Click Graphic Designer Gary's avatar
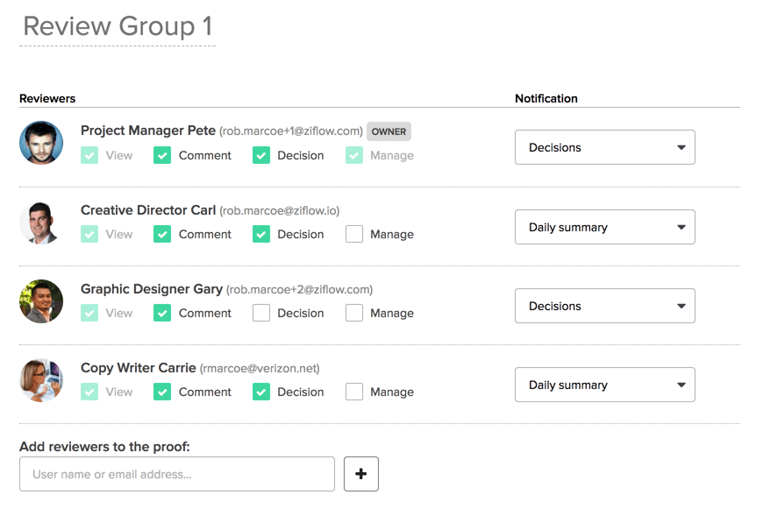 click(x=41, y=300)
